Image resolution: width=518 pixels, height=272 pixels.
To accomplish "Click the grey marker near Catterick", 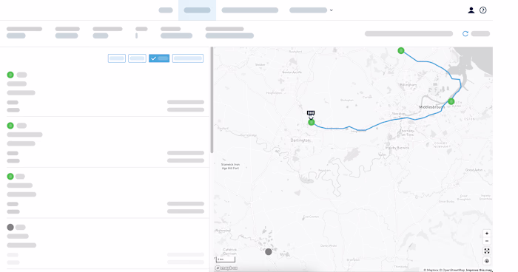I will tap(268, 251).
